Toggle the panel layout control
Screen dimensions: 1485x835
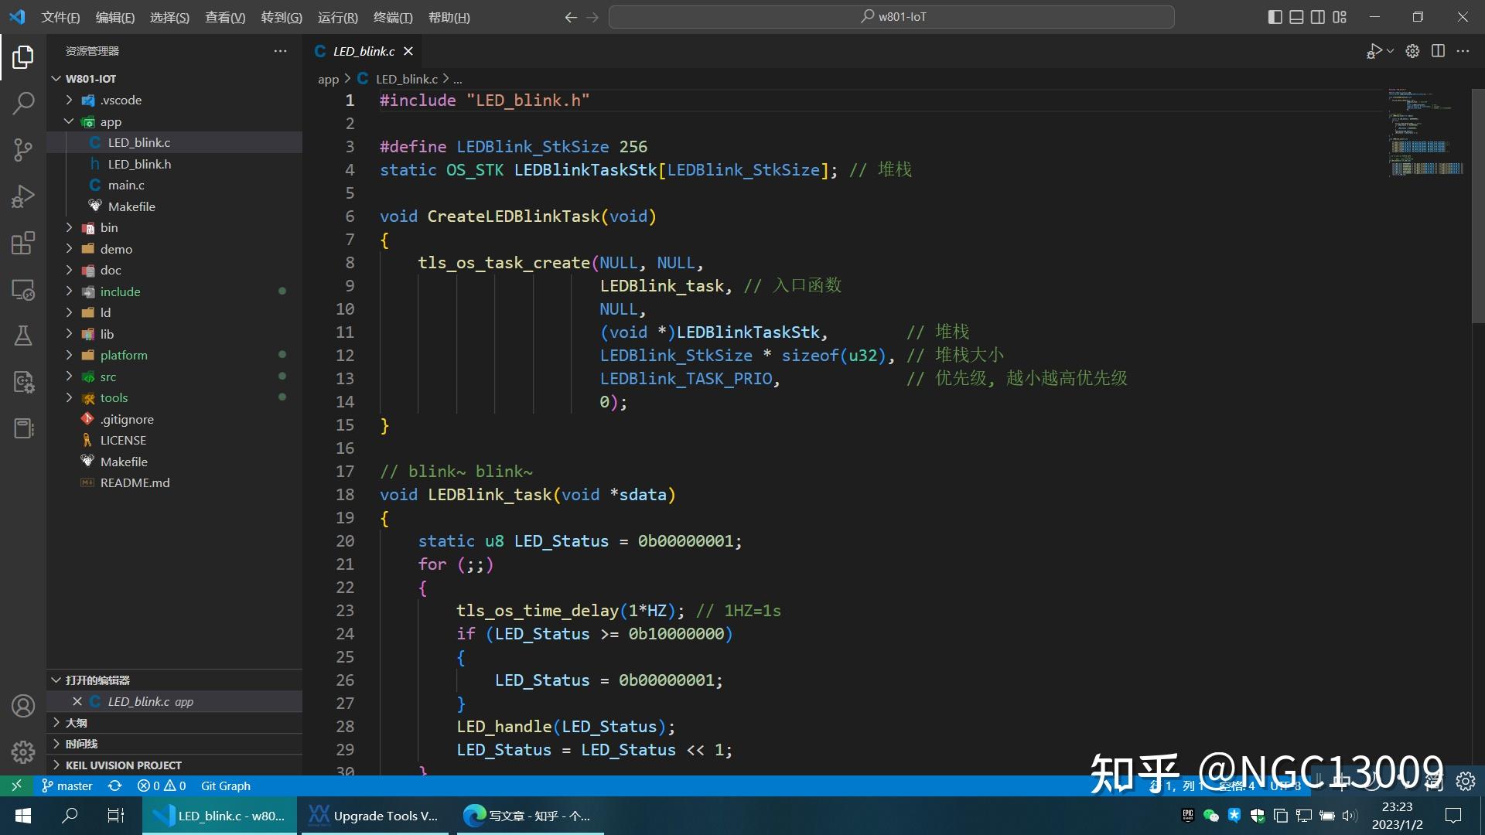point(1296,16)
